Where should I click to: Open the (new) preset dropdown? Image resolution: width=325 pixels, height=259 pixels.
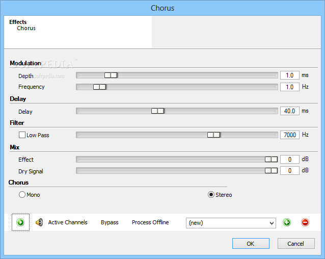[x=231, y=223]
